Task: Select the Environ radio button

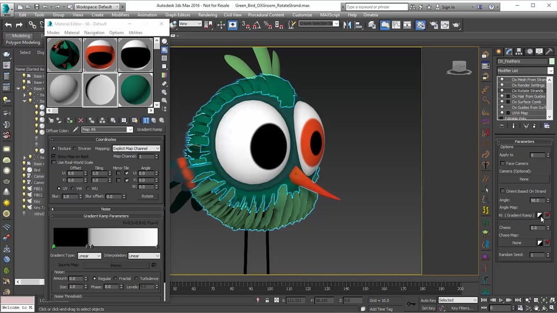Action: pyautogui.click(x=74, y=148)
